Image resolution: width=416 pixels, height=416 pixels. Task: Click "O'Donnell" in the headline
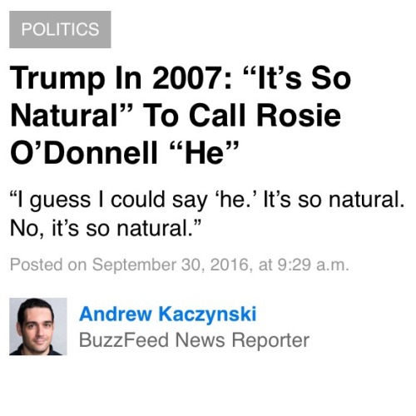[x=84, y=152]
